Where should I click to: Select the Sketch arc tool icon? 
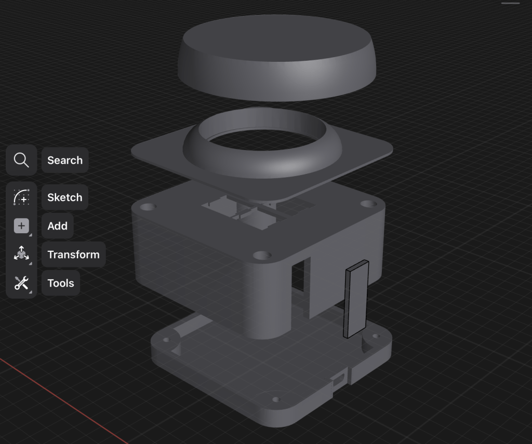pos(21,197)
